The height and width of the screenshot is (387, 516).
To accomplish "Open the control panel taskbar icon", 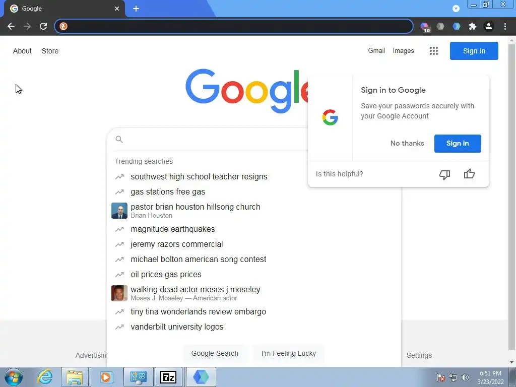I will (x=138, y=377).
